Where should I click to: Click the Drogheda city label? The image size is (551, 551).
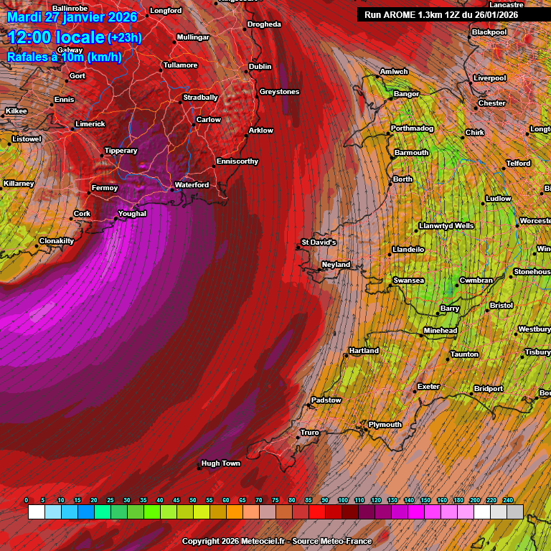click(264, 24)
